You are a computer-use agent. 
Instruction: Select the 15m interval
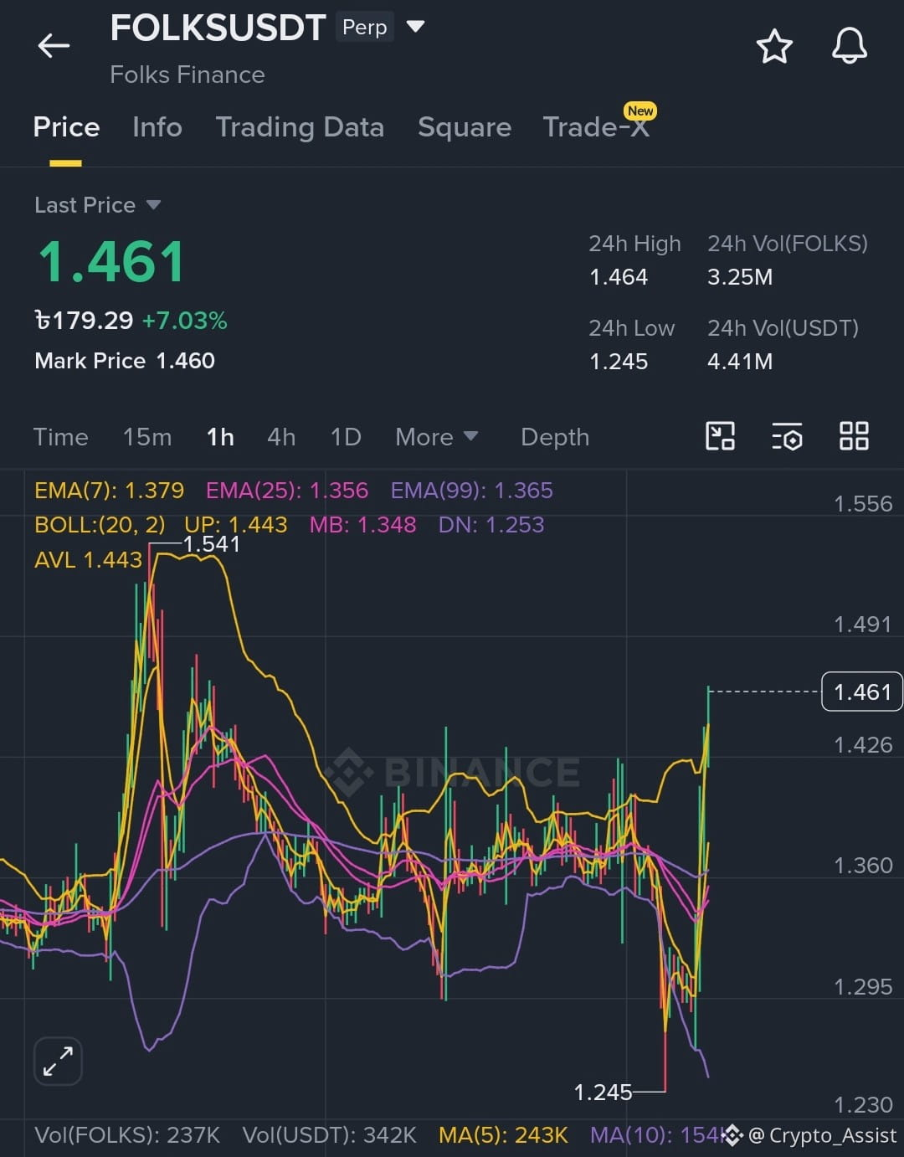click(147, 437)
